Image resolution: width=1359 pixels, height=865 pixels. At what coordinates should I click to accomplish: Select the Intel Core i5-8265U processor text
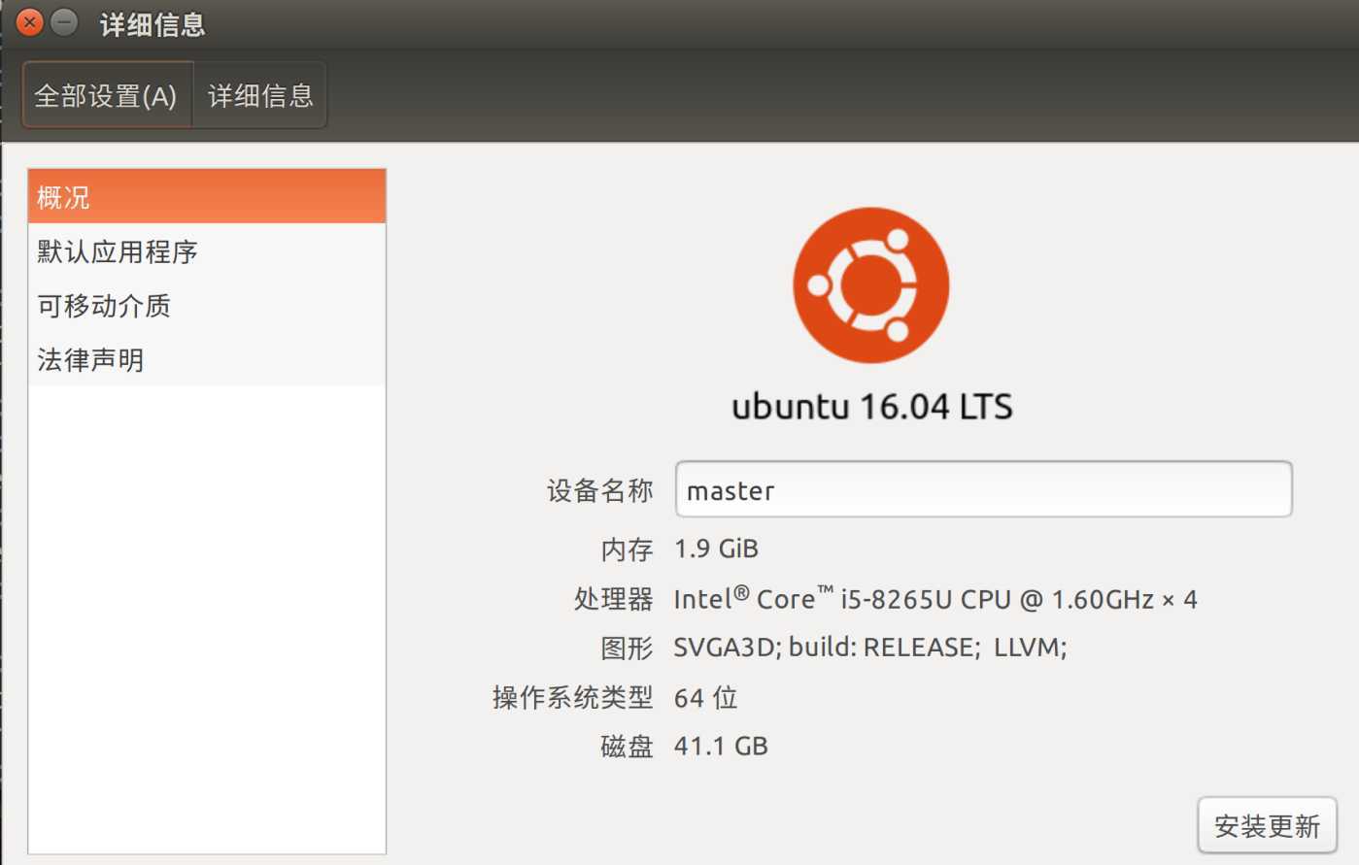(x=934, y=599)
